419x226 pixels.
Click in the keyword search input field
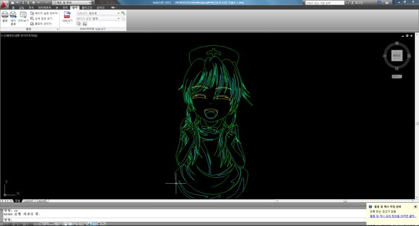(324, 3)
